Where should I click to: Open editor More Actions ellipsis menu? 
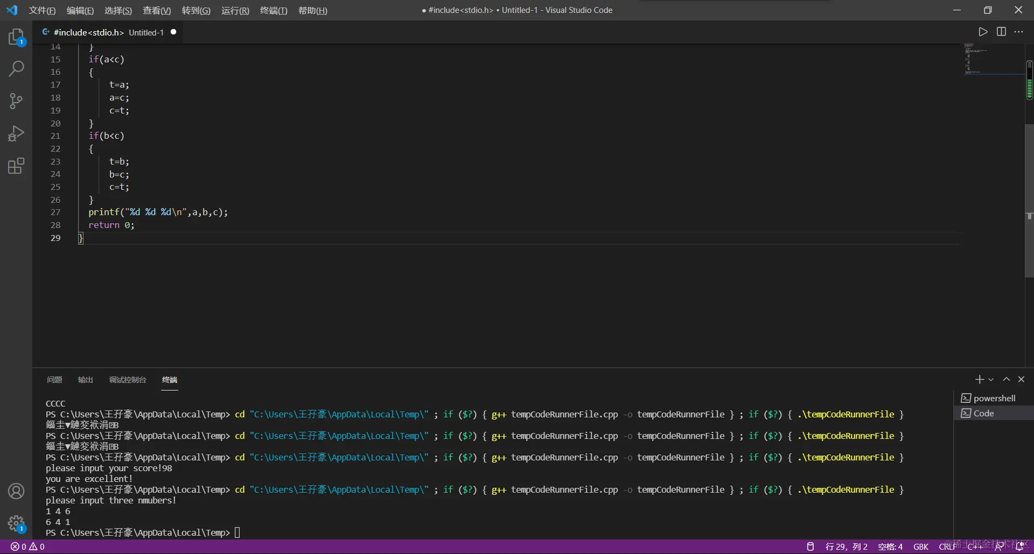[1018, 32]
